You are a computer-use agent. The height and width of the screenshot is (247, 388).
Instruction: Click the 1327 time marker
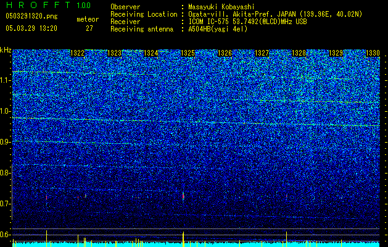262,53
